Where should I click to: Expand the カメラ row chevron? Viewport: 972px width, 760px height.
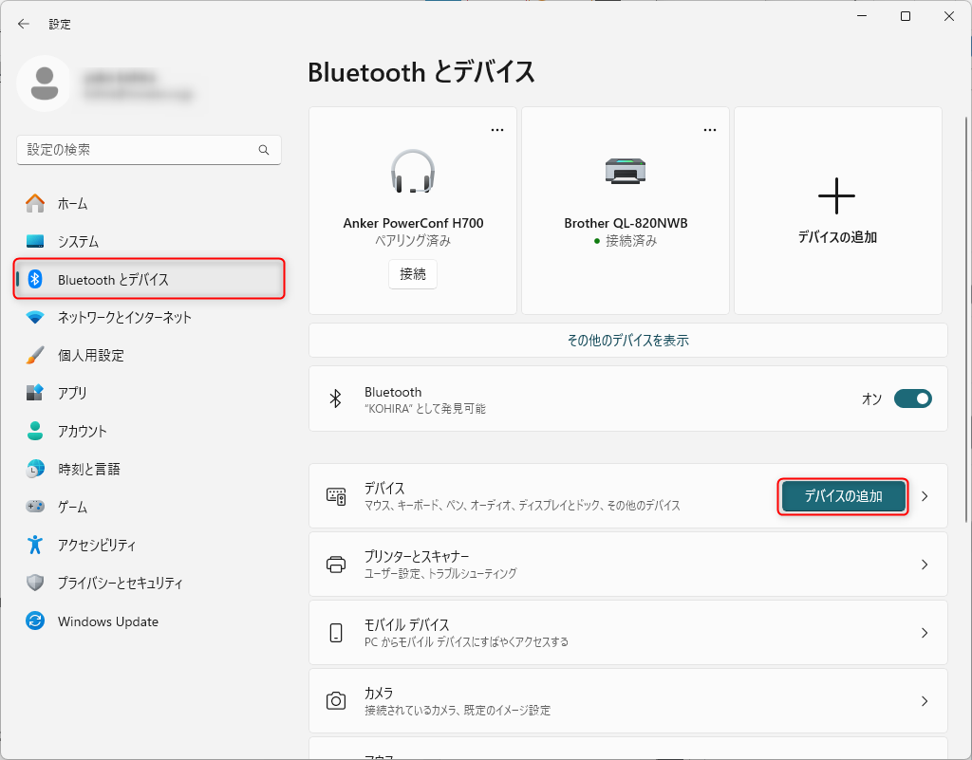(x=925, y=700)
